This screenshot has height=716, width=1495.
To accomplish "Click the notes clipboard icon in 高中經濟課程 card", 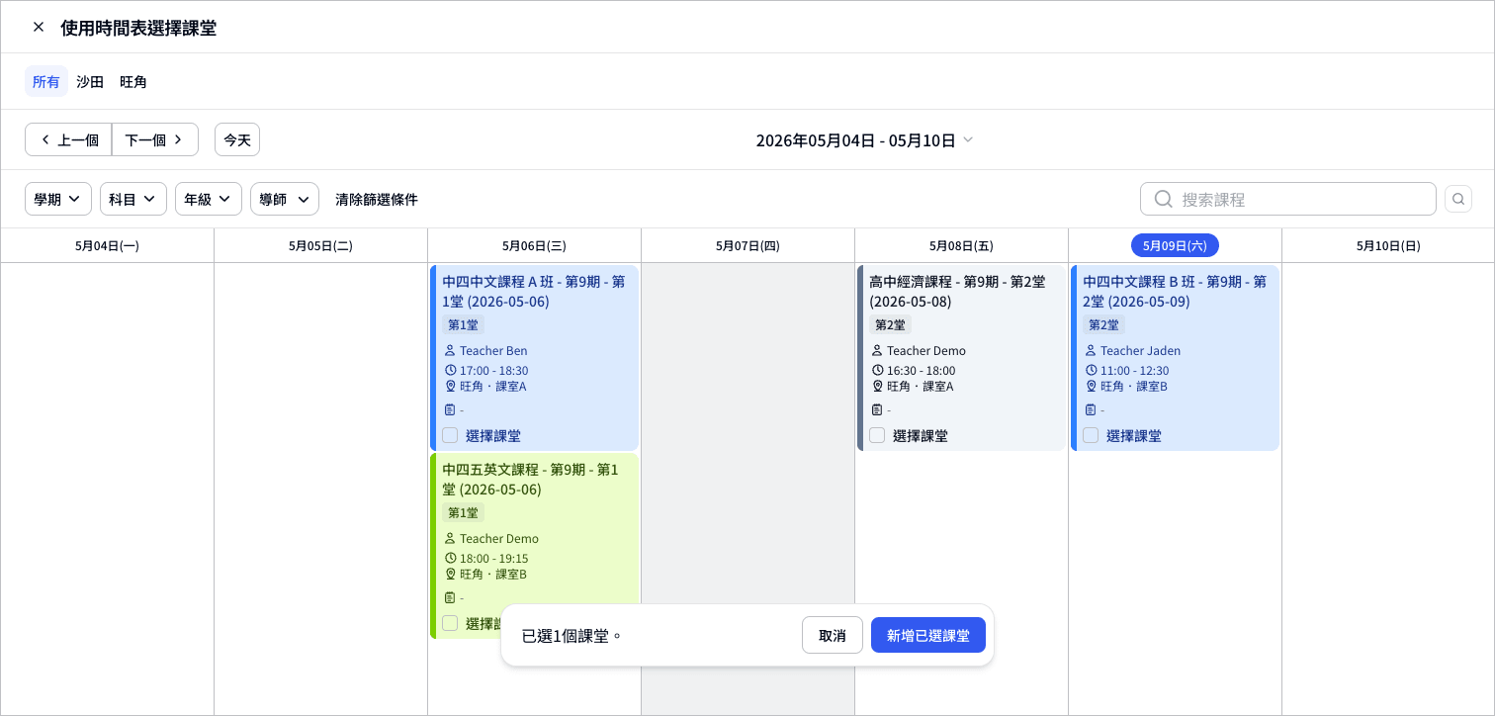I will (x=877, y=409).
